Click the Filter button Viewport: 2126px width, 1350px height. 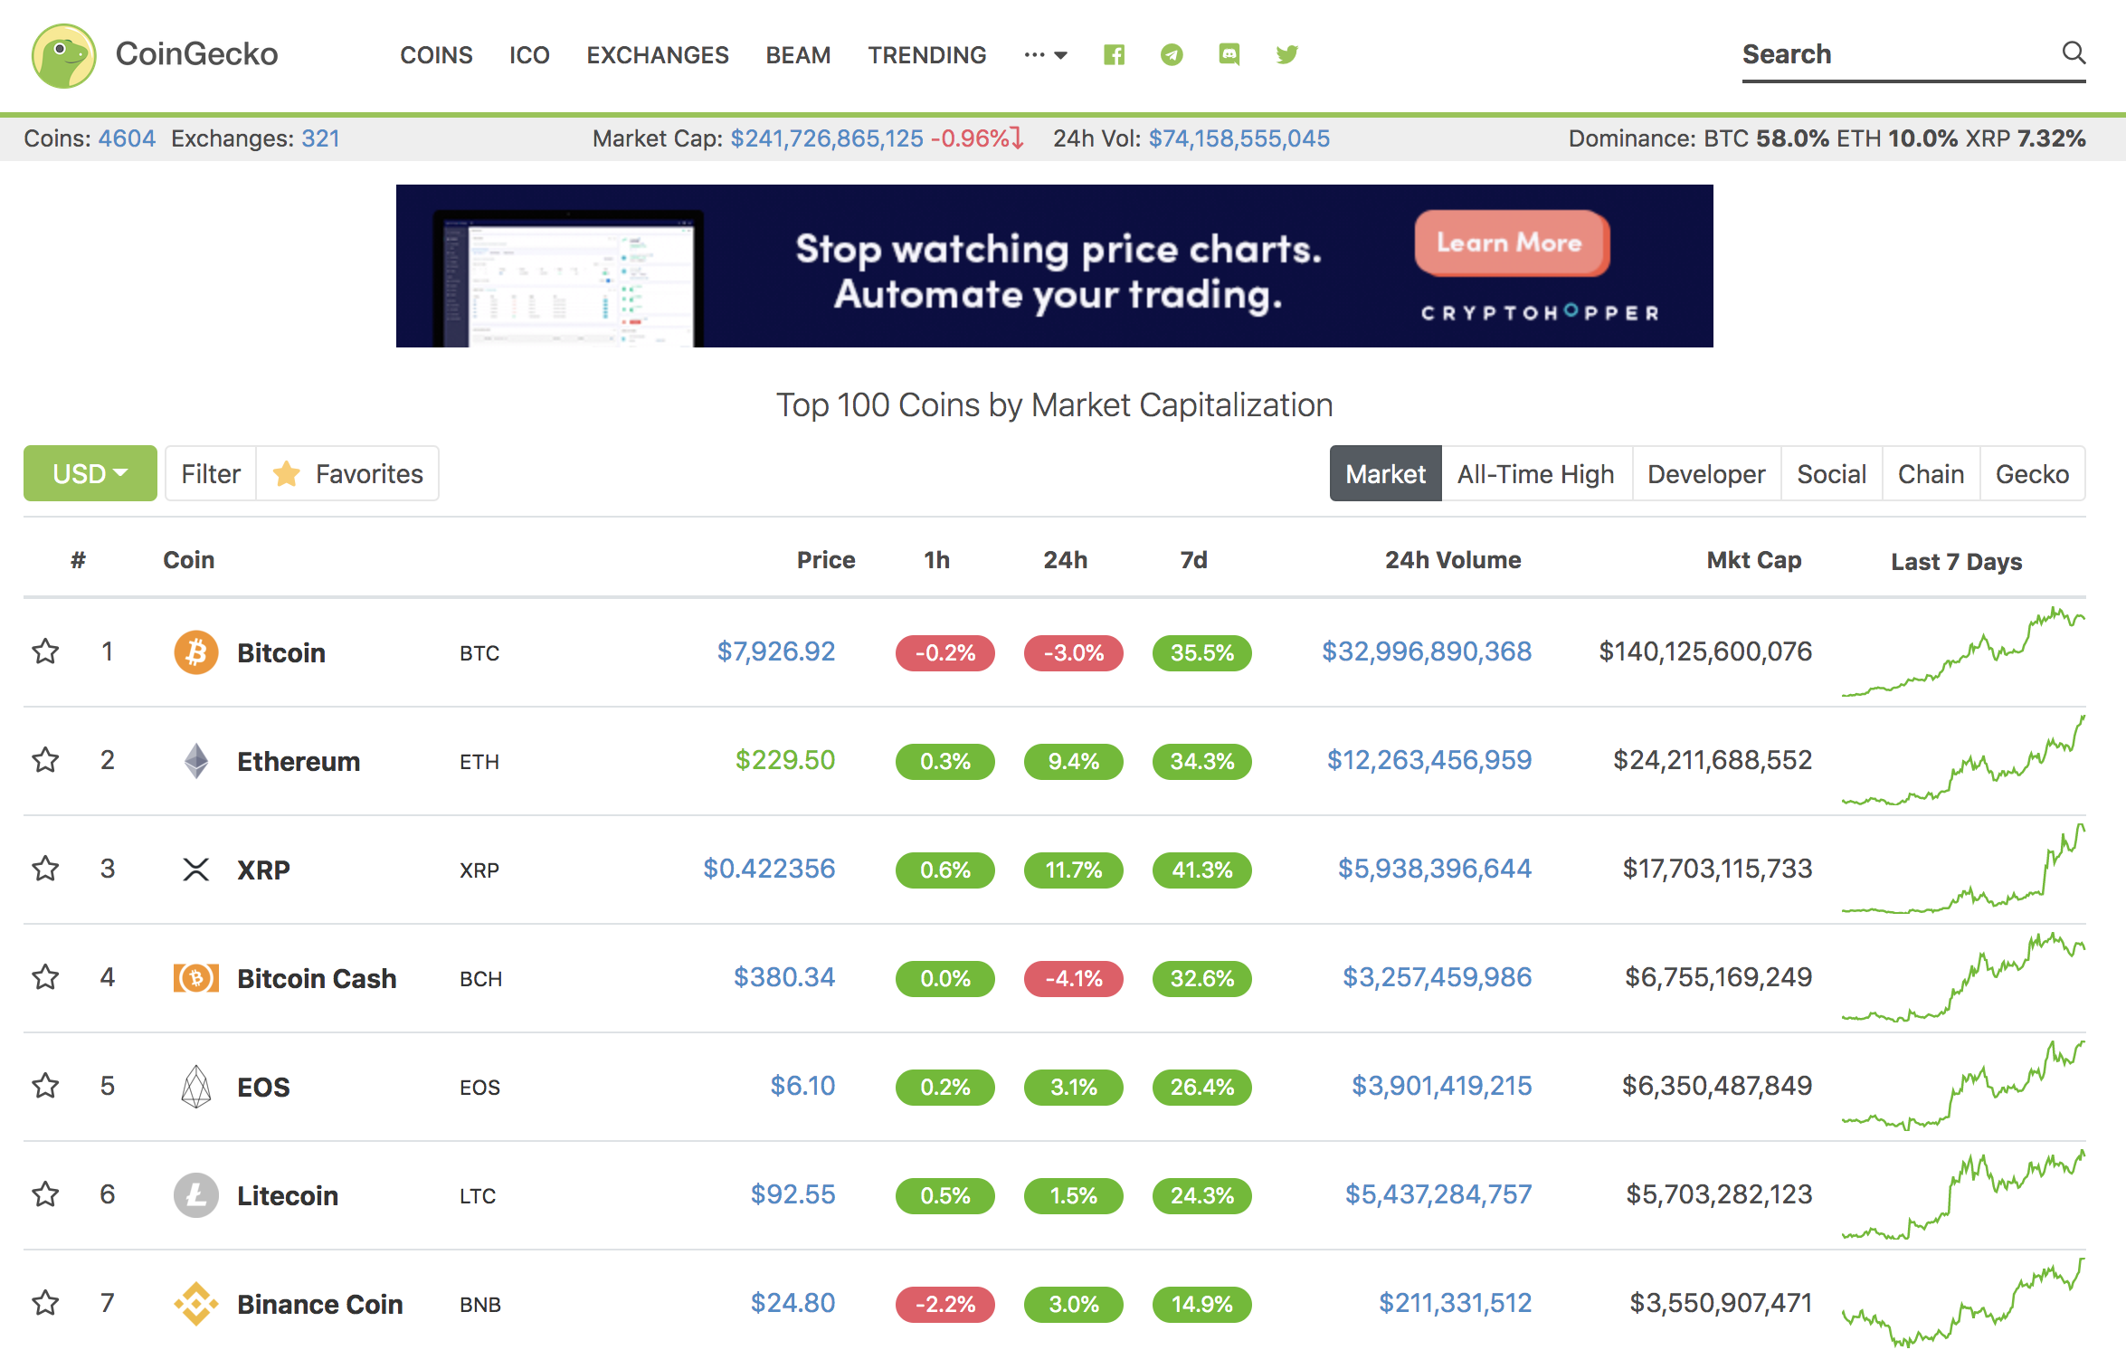point(211,473)
